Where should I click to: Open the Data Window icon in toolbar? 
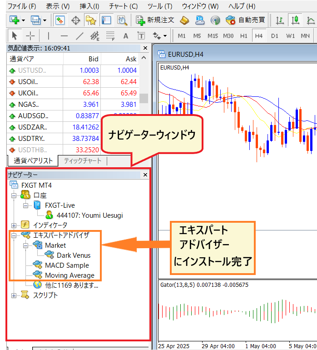[75, 20]
